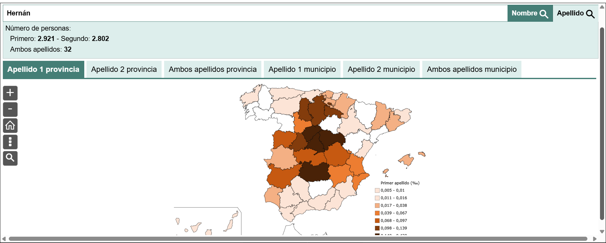Image resolution: width=606 pixels, height=243 pixels.
Task: Click the scroll up arrow at top right
Action: point(602,7)
